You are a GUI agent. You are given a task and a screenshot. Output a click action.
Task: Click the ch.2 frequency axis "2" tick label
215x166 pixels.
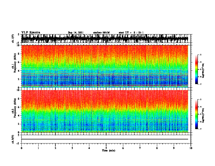[19, 124]
